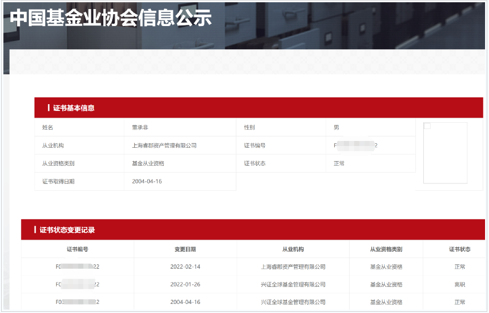Click the 从业资格类别 column header in records table

(x=386, y=249)
